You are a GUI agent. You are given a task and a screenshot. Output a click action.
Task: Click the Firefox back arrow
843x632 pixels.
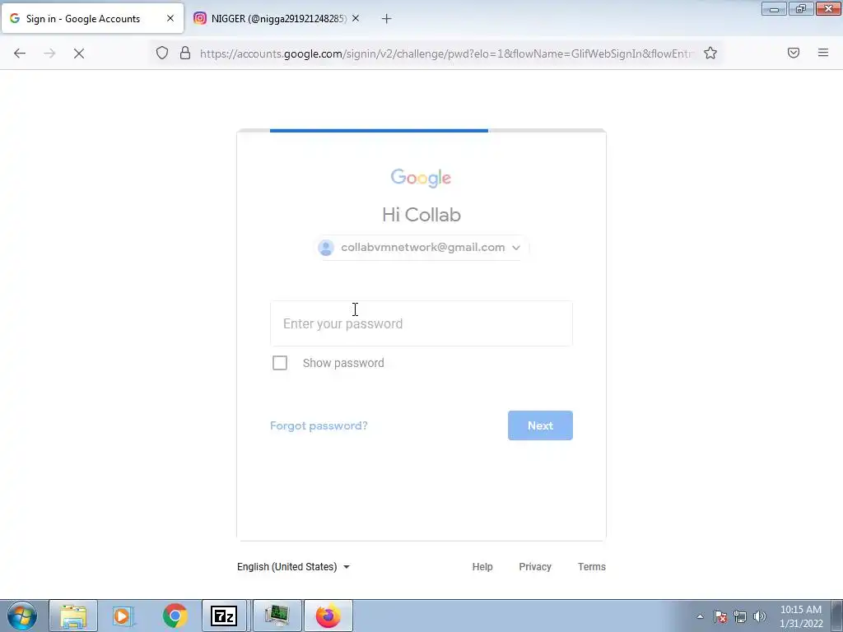(x=20, y=53)
